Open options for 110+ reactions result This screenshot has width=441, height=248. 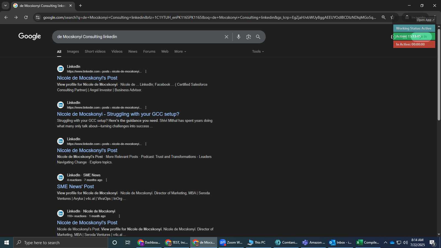point(119,216)
